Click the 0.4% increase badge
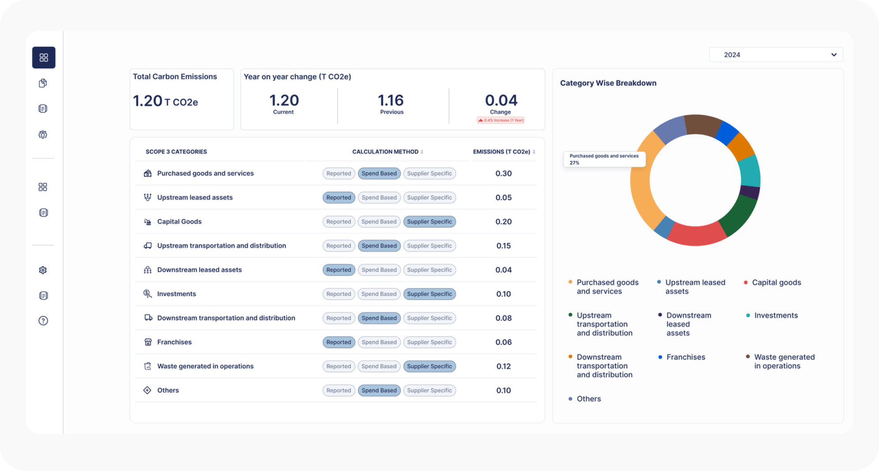The image size is (879, 471). (501, 120)
